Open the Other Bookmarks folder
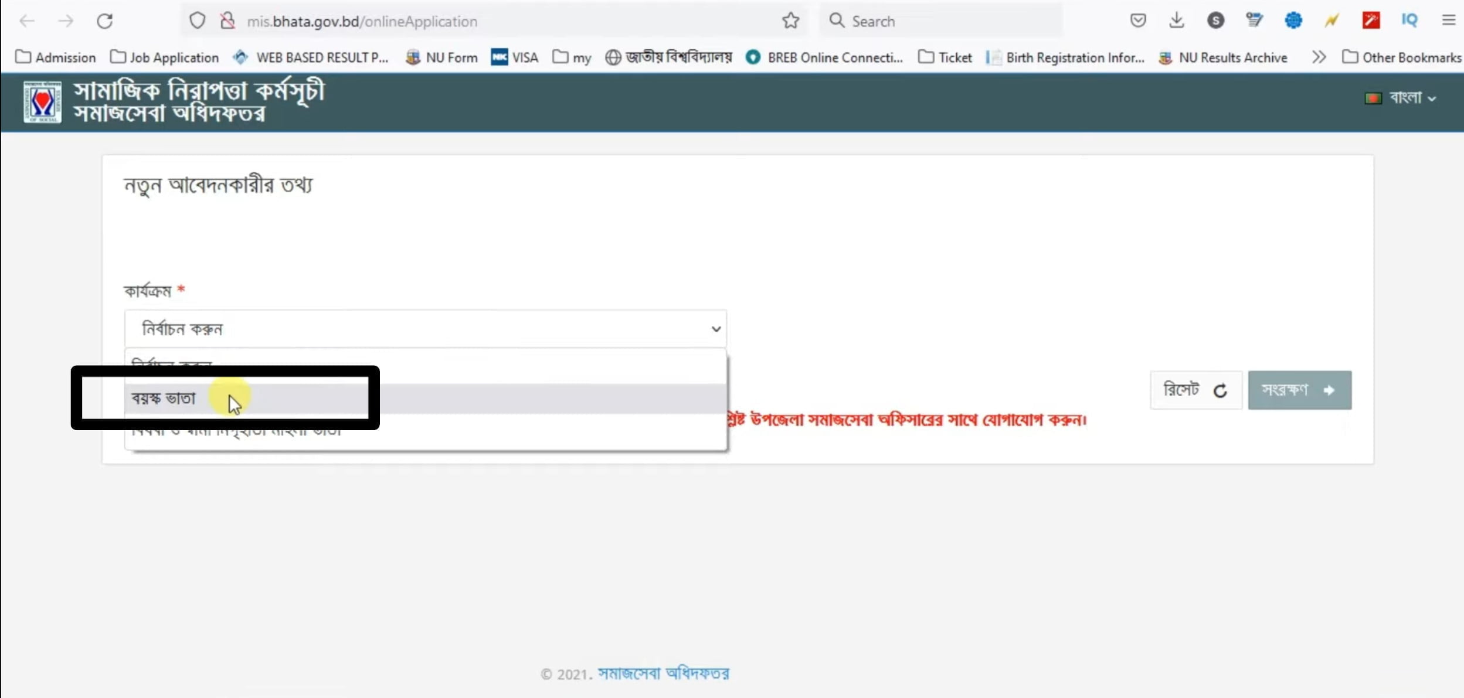 pos(1401,57)
